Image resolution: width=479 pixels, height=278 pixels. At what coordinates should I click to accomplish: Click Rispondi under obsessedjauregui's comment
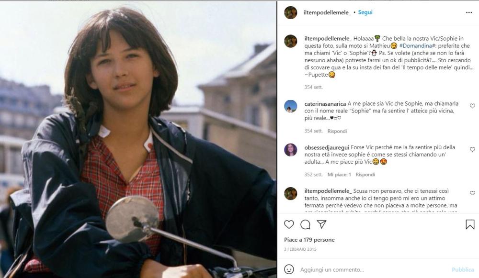click(365, 175)
